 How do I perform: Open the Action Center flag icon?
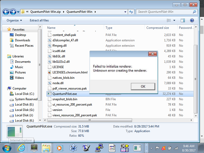pos(157,148)
